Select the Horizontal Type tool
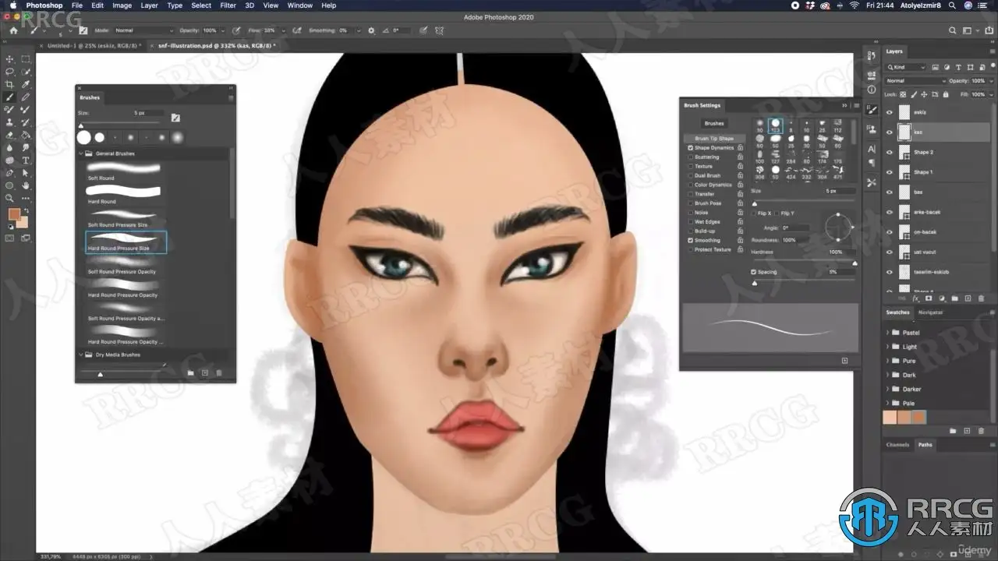Screen dimensions: 998x561 click(x=26, y=161)
